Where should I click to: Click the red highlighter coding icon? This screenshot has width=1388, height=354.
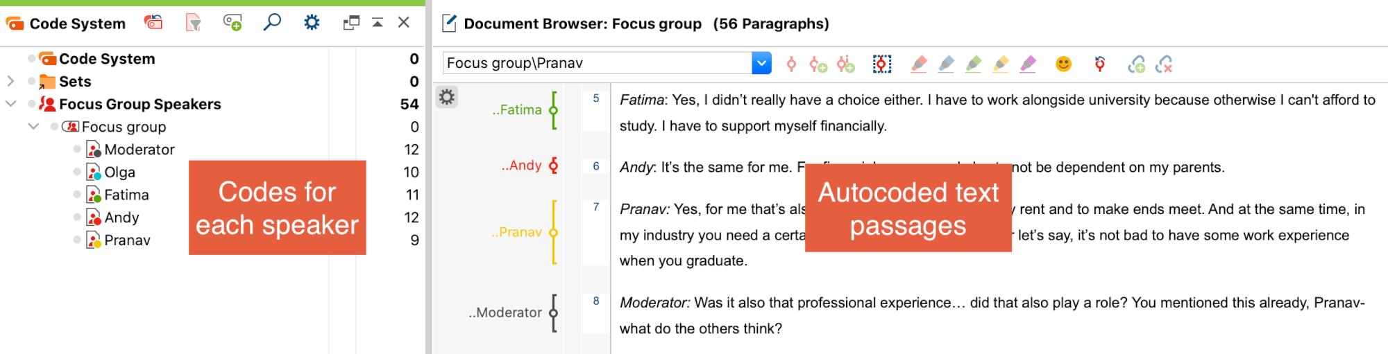[x=919, y=64]
